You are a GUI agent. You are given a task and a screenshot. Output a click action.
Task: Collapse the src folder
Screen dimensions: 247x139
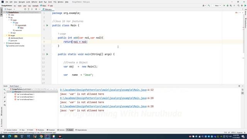click(x=7, y=17)
